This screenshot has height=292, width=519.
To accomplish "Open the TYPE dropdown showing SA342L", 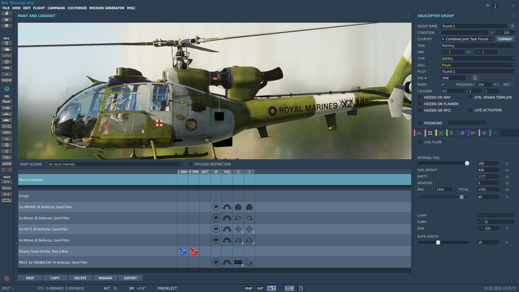I will click(477, 58).
